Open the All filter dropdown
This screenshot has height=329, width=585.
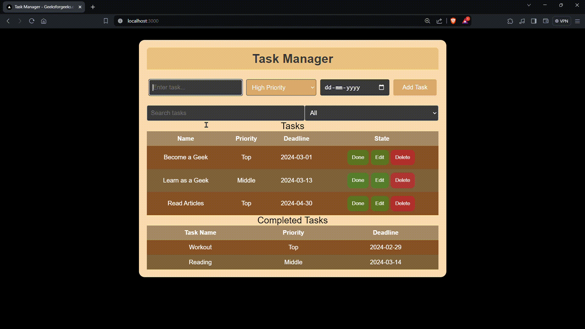point(372,113)
